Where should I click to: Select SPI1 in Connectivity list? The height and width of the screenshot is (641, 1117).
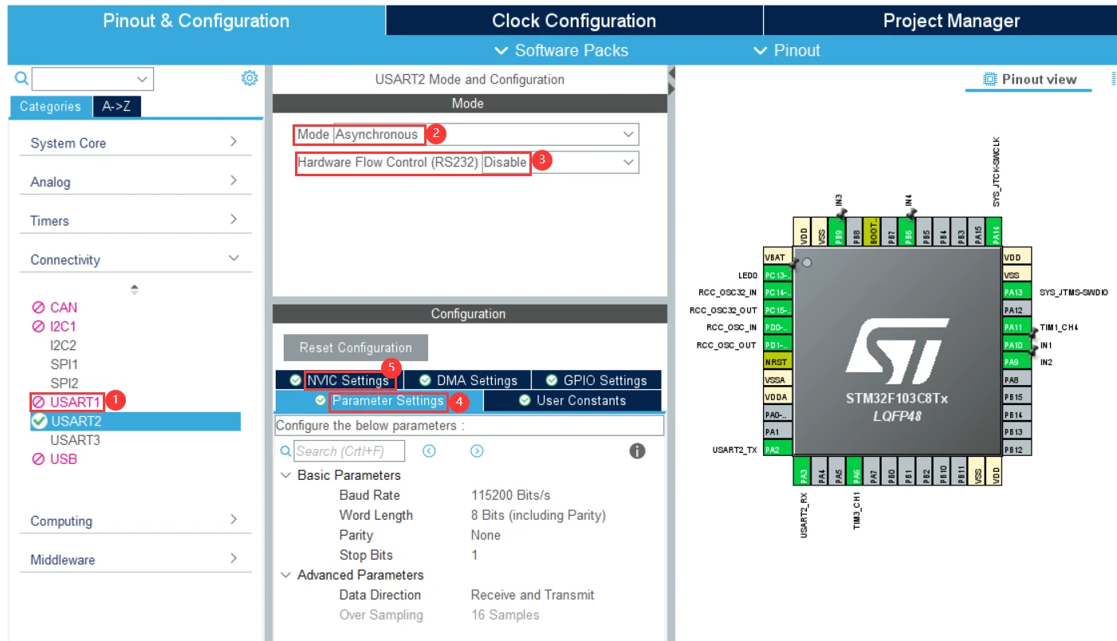pos(64,364)
